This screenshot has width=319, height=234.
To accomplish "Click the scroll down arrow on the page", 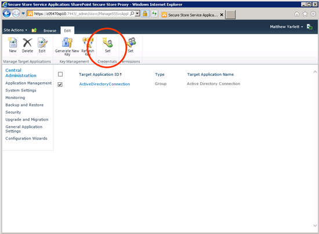I will pos(315,225).
